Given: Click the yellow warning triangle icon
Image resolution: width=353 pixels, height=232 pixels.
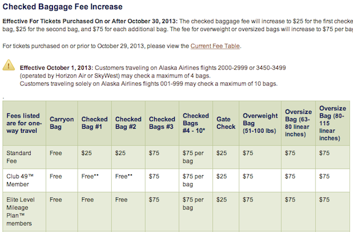Looking at the screenshot, I should click(x=9, y=65).
